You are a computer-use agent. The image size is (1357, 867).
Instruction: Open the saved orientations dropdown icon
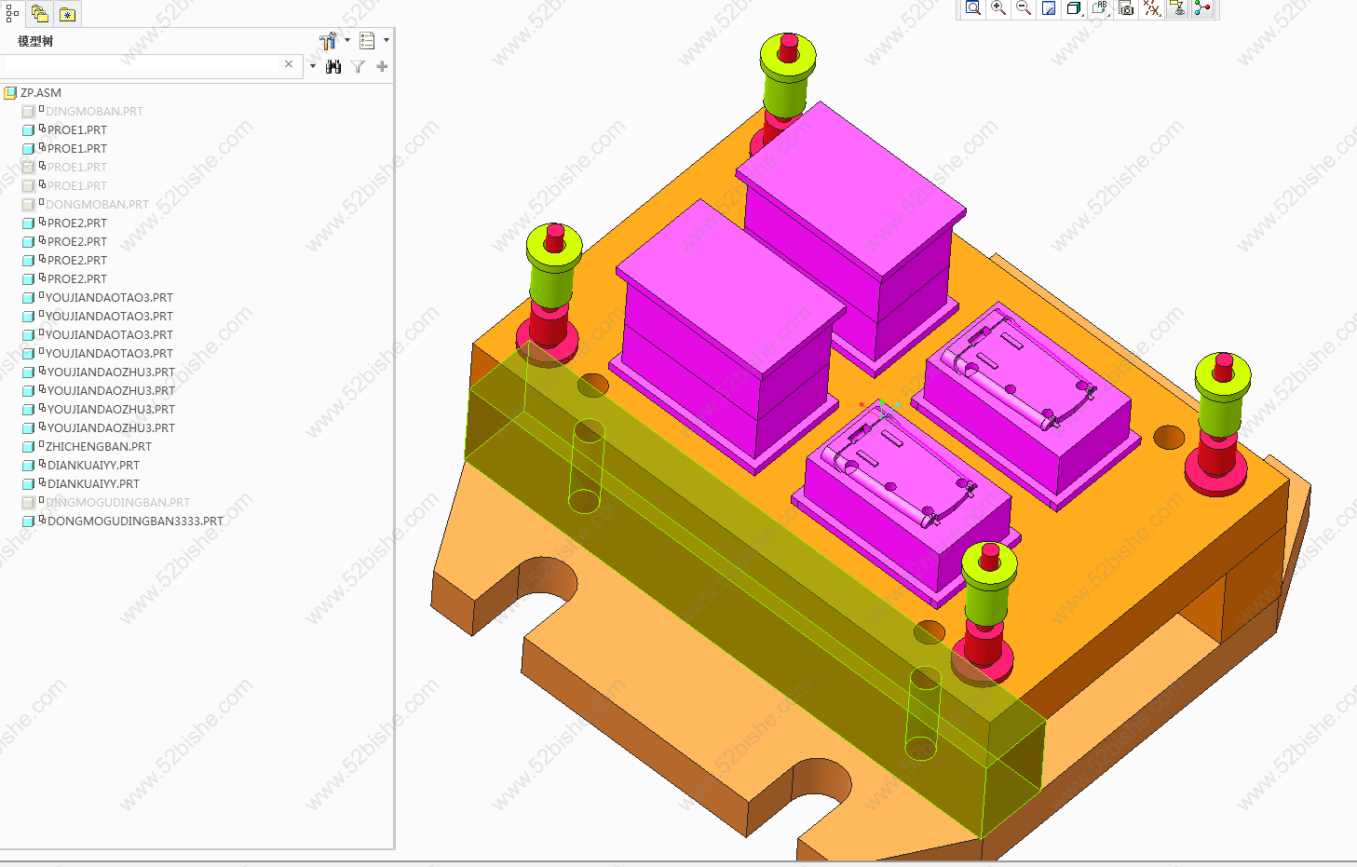[x=1100, y=8]
